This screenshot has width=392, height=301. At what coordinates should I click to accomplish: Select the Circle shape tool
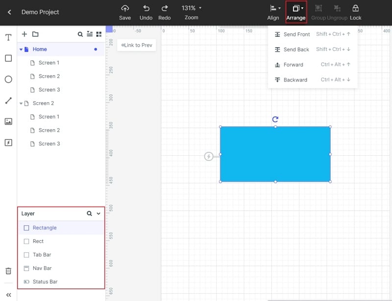8,80
